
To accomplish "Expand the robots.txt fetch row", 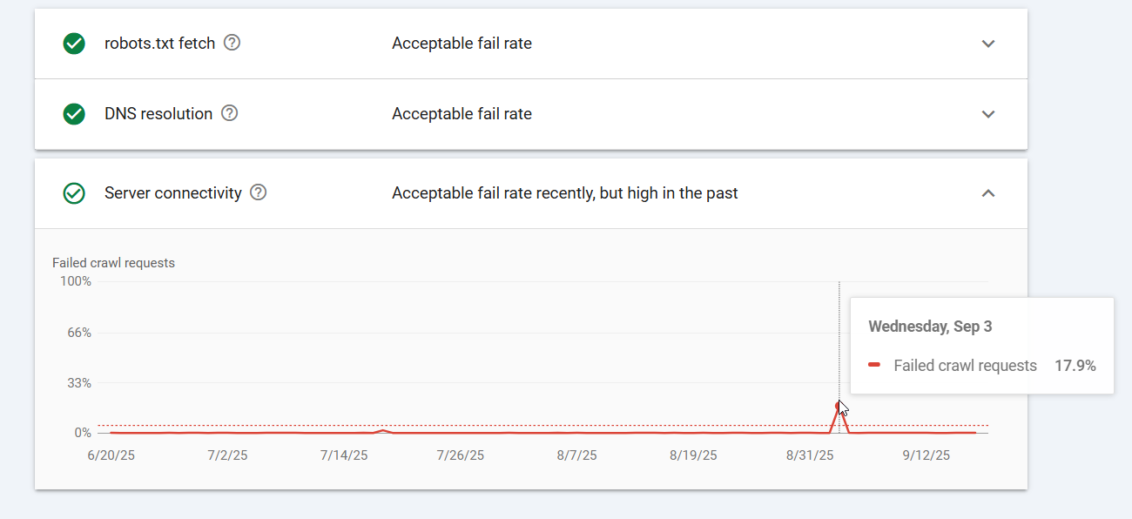I will (987, 44).
